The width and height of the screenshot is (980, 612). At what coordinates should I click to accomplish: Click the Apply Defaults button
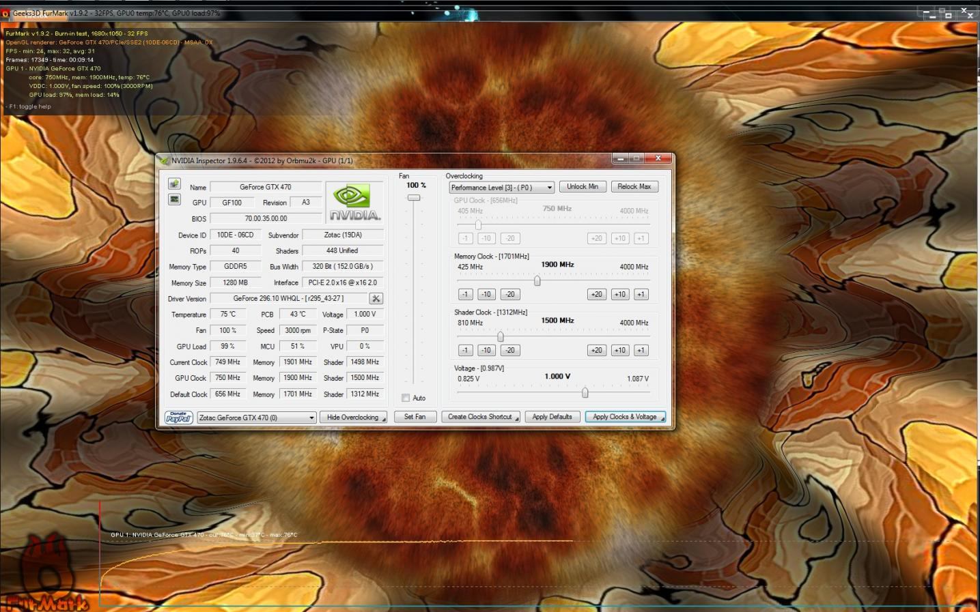coord(552,417)
